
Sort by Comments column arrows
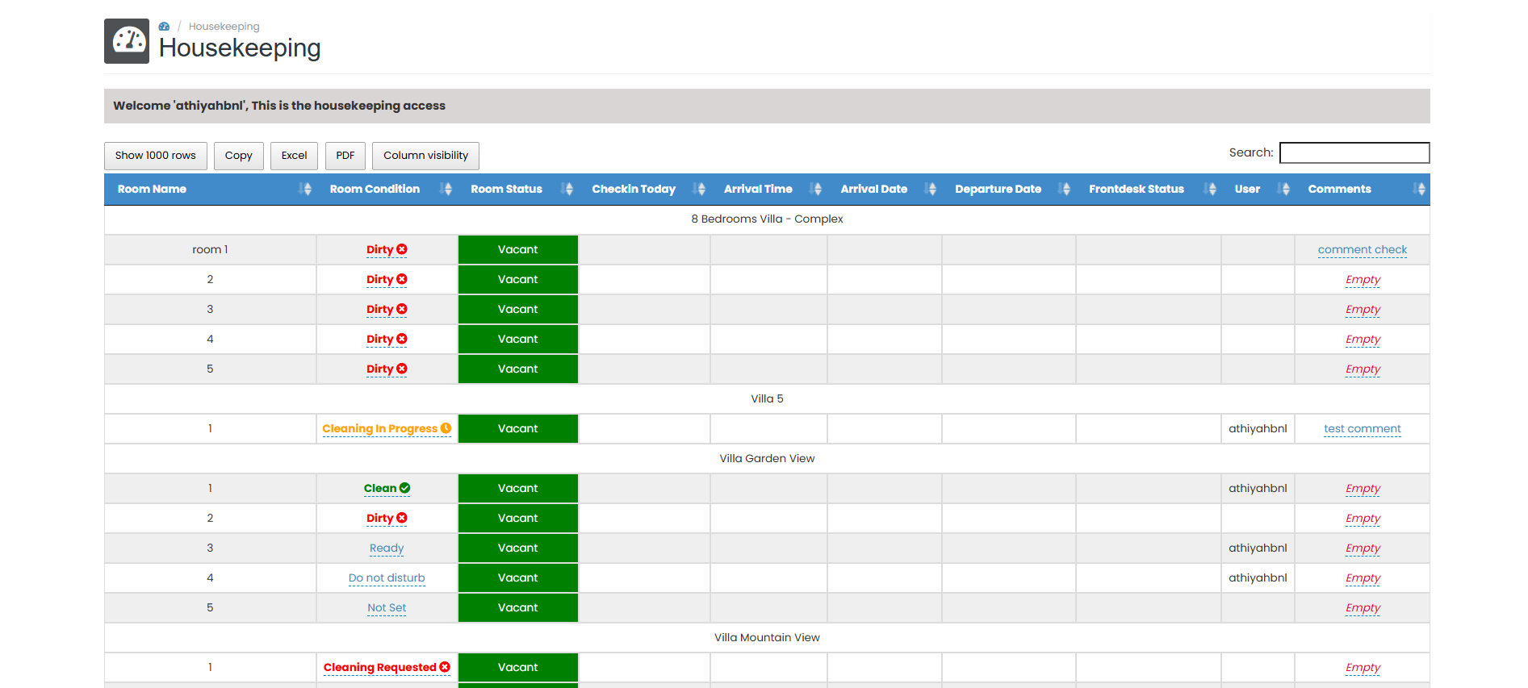(x=1420, y=189)
